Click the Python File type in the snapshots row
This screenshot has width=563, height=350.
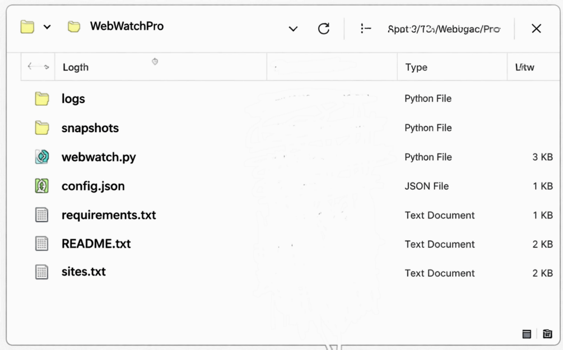point(428,128)
